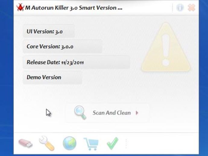Click the red bug application logo
The image size is (208, 156).
pos(20,7)
